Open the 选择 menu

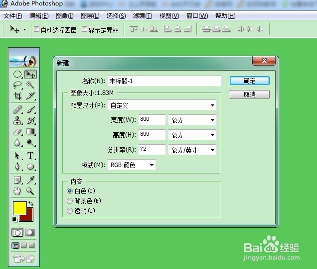tap(116, 16)
